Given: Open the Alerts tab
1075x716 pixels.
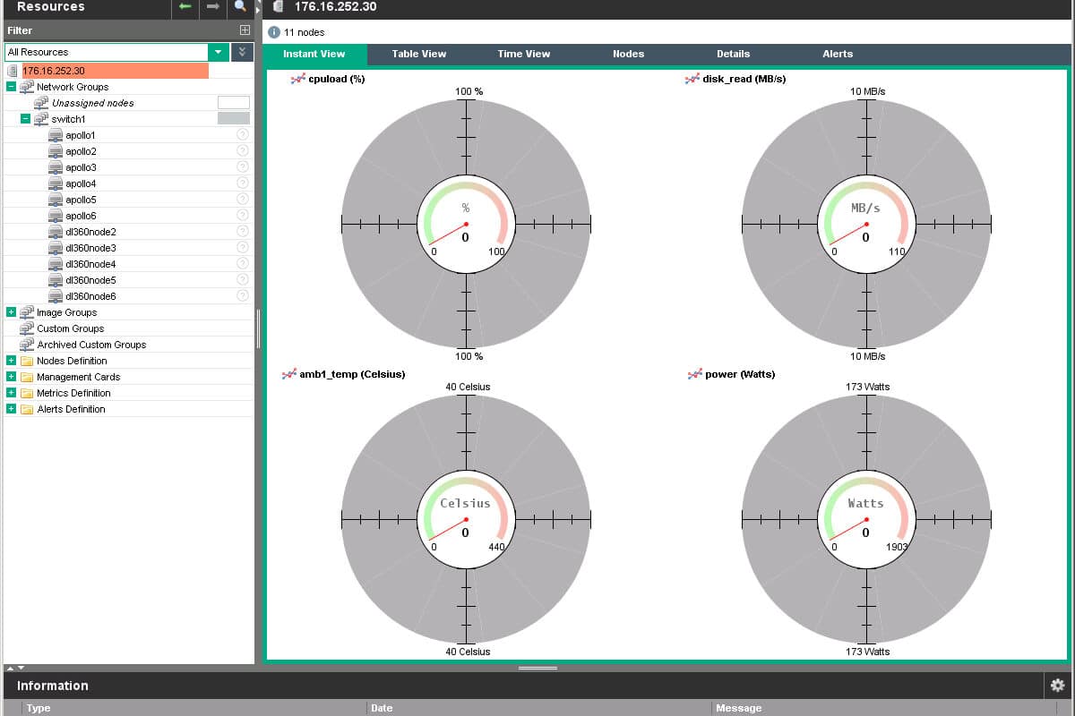Looking at the screenshot, I should (x=838, y=54).
